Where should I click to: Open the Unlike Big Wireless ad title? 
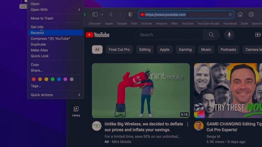click(144, 127)
